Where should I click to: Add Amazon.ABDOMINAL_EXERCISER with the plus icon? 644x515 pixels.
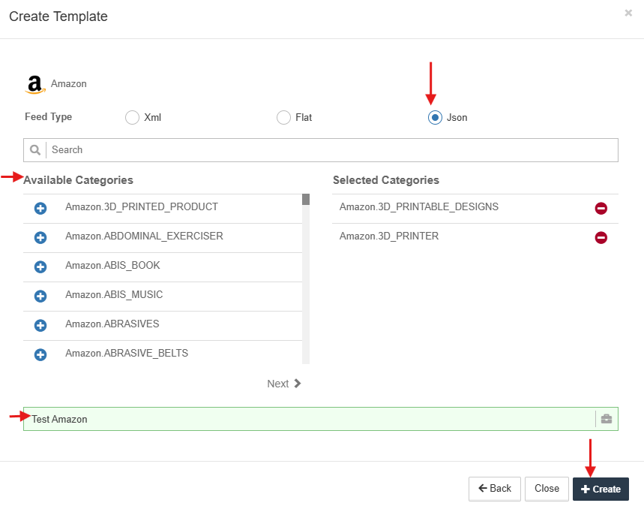click(40, 237)
